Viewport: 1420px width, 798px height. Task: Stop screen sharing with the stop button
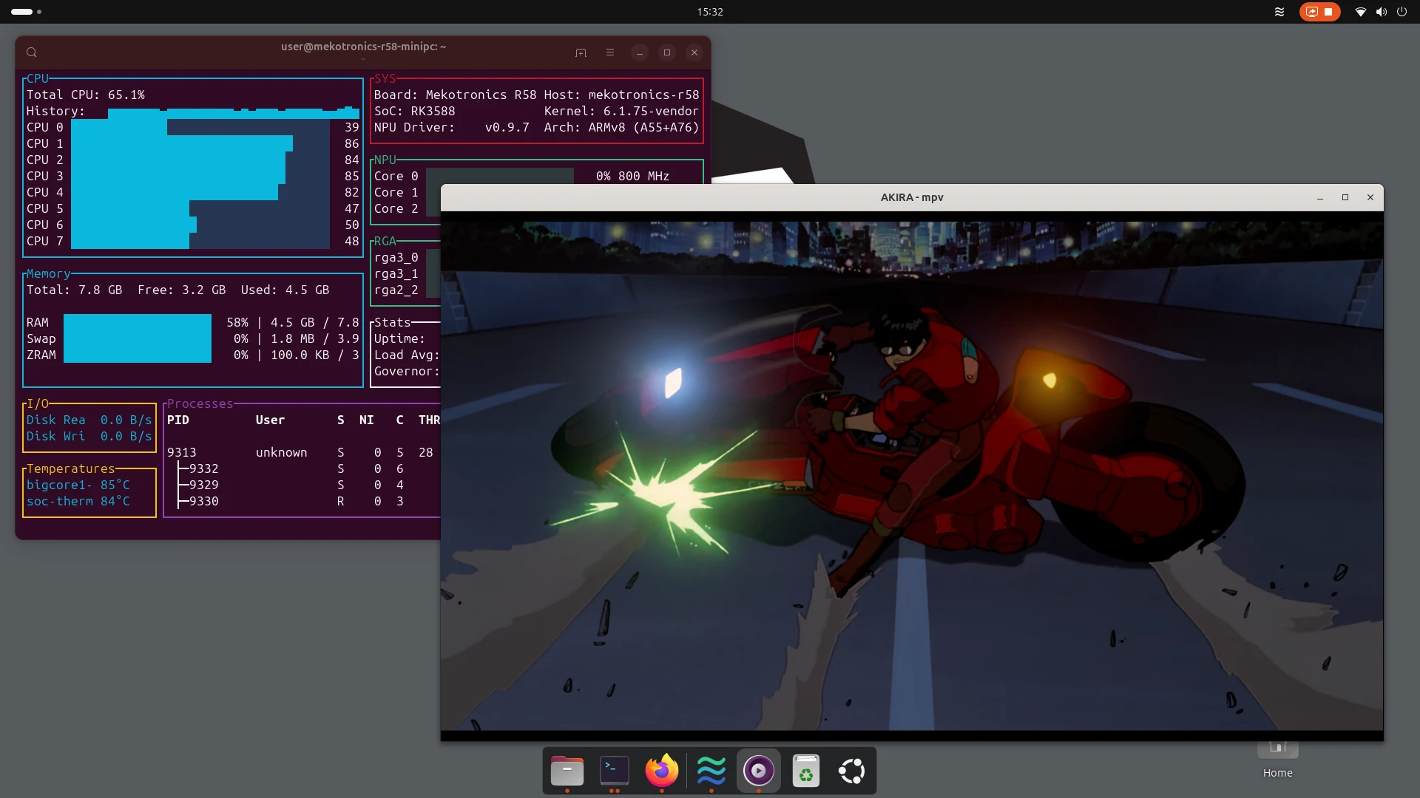click(x=1328, y=12)
